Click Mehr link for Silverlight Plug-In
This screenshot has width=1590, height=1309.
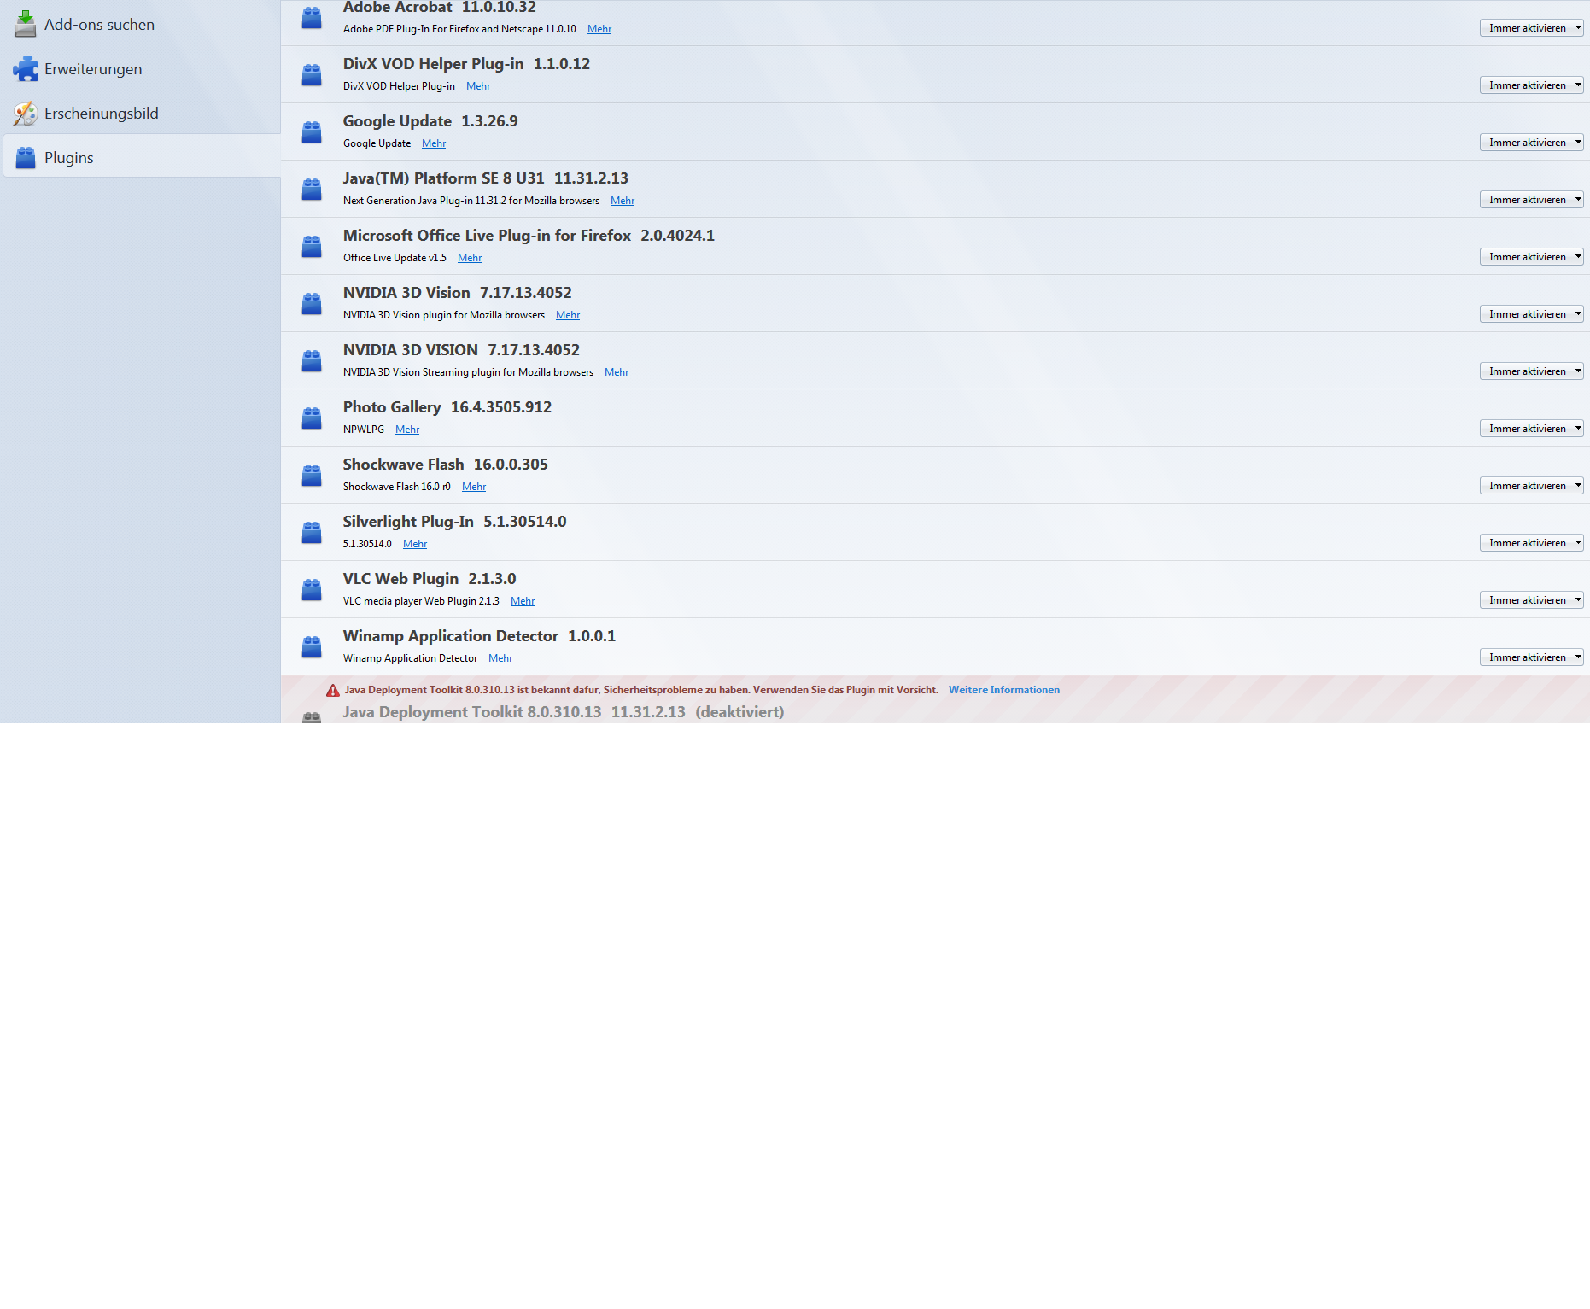point(415,544)
